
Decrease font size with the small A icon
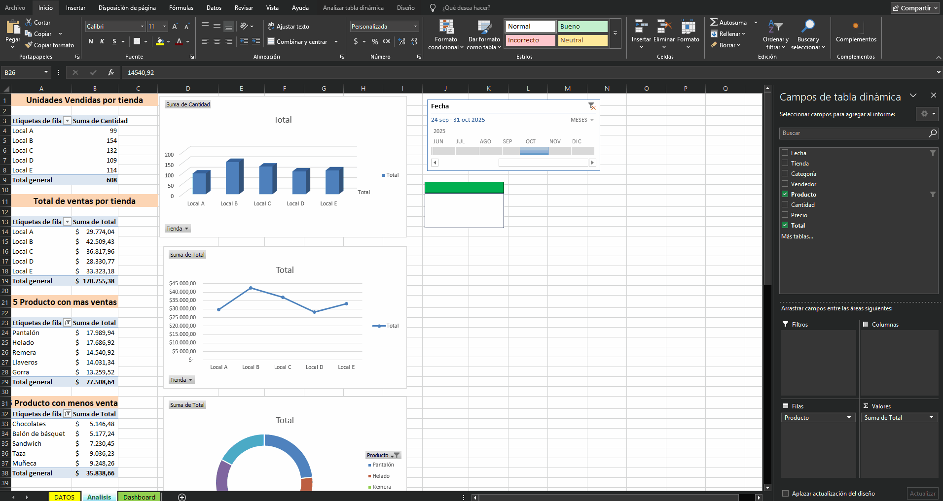coord(187,27)
